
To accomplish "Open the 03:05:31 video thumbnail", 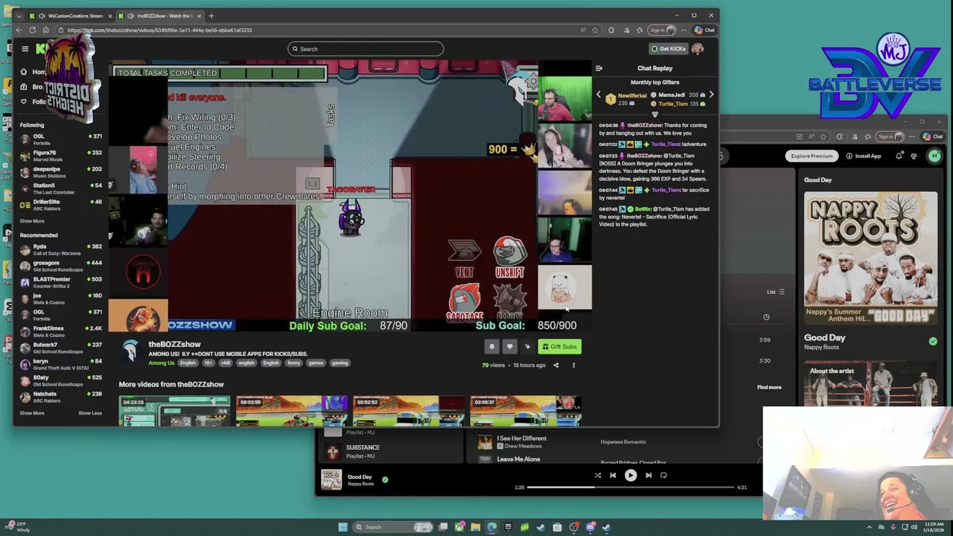I will [x=526, y=411].
